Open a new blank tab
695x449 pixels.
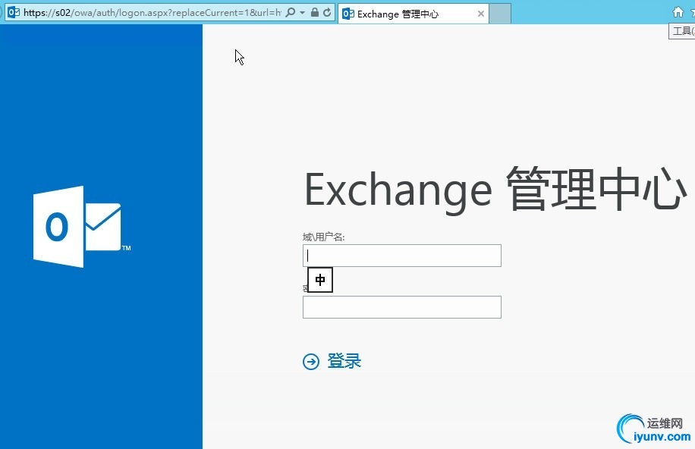pyautogui.click(x=501, y=14)
